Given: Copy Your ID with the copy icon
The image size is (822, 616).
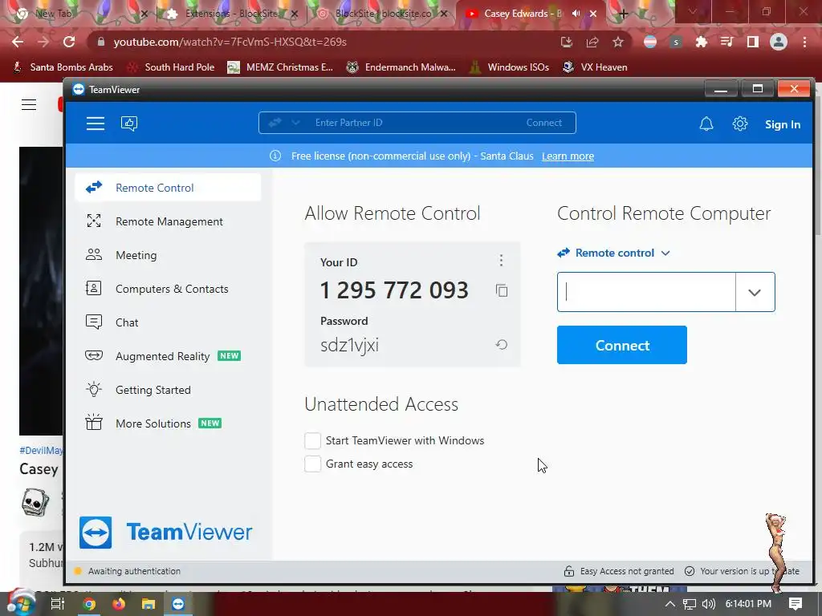Looking at the screenshot, I should pyautogui.click(x=502, y=290).
